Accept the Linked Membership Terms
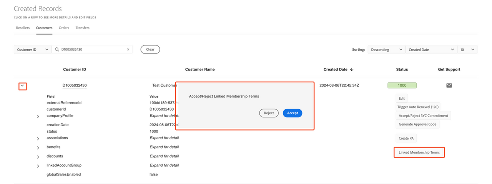Screen dimensions: 492x184 tap(293, 113)
